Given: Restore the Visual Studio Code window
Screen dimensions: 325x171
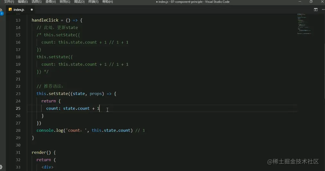Looking at the screenshot, I should click(311, 2).
